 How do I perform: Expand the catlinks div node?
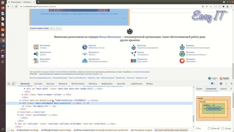click(x=16, y=124)
